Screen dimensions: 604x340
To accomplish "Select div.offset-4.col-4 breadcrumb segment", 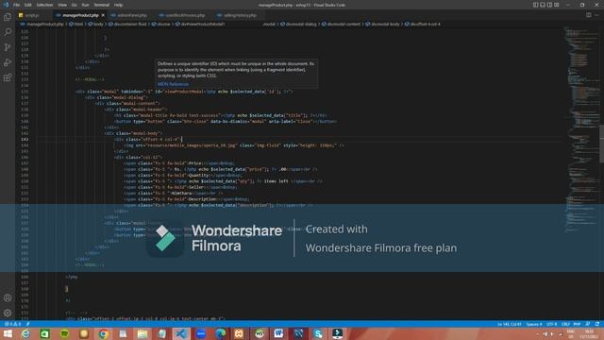I will (422, 24).
